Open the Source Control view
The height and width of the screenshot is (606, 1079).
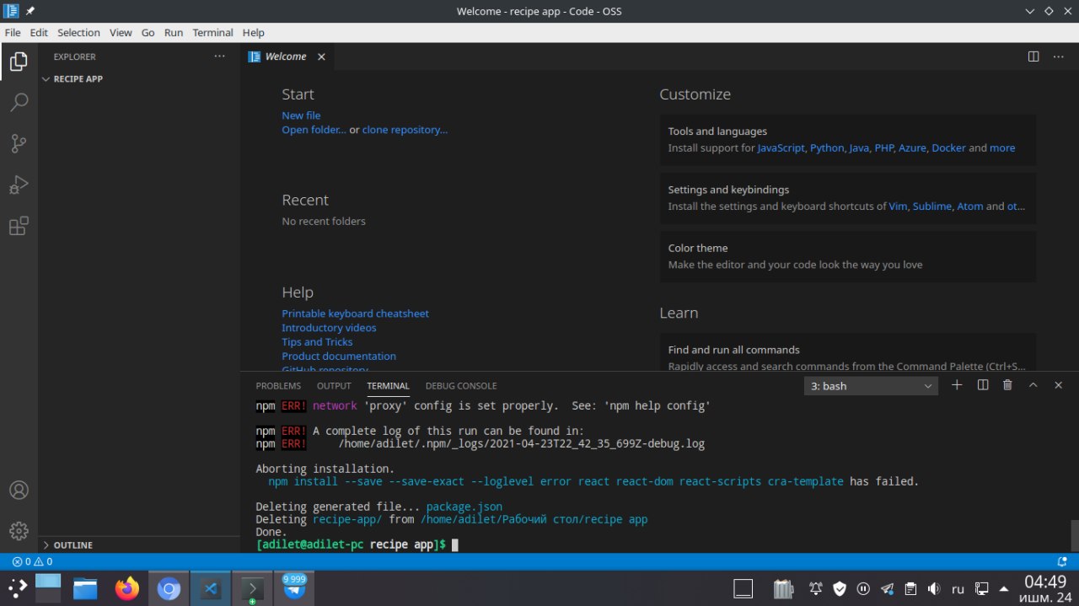[x=19, y=143]
